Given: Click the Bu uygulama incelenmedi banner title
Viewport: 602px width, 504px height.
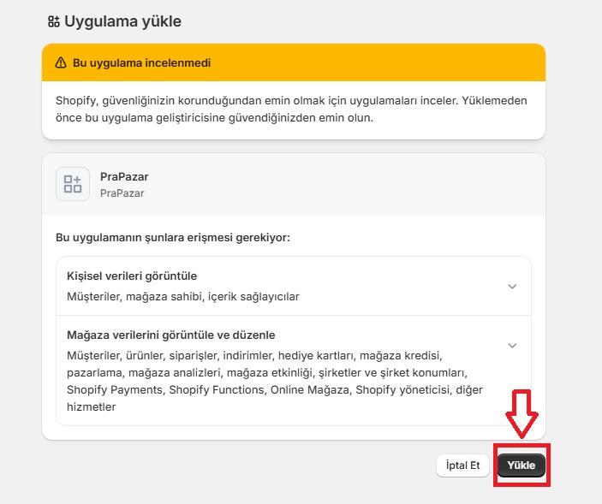Looking at the screenshot, I should tap(141, 62).
